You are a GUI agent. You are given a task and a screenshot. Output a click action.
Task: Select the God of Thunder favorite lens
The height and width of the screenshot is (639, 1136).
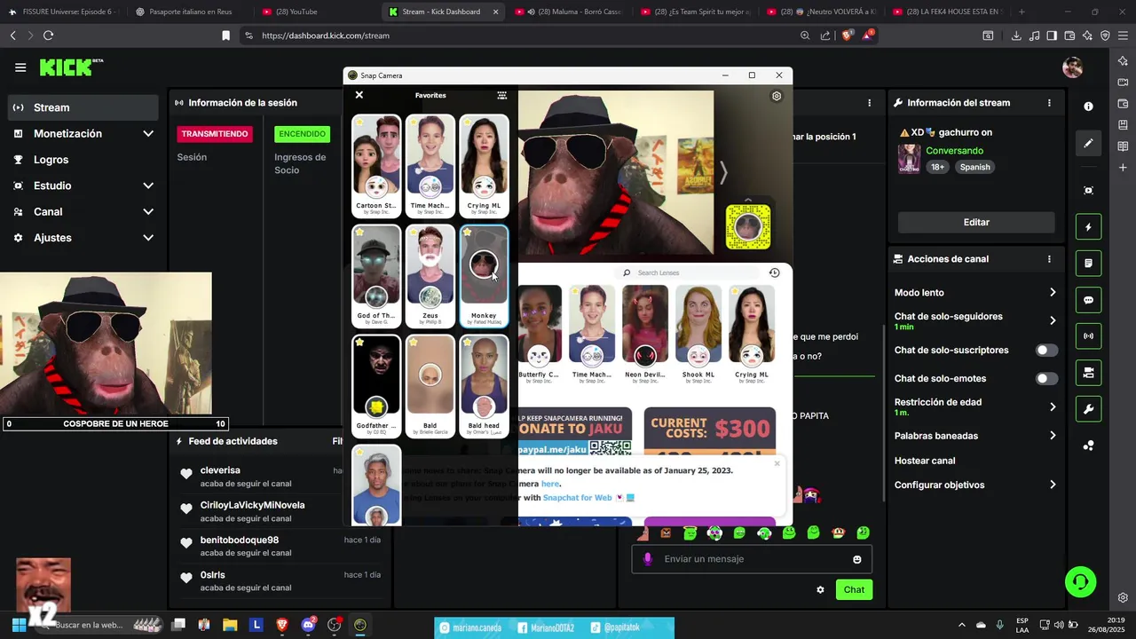[376, 276]
